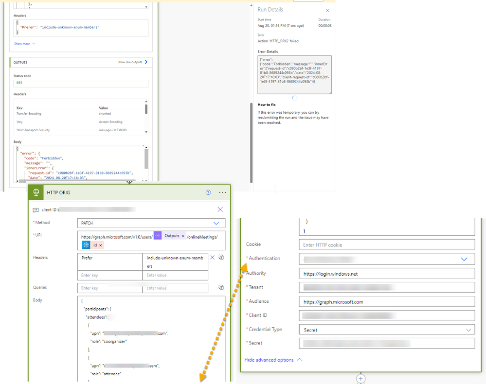Add a new step with plus
486x384 pixels.
pyautogui.click(x=360, y=379)
